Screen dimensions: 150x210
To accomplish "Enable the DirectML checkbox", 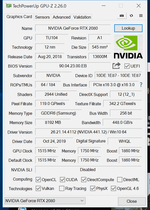I will [119, 180].
